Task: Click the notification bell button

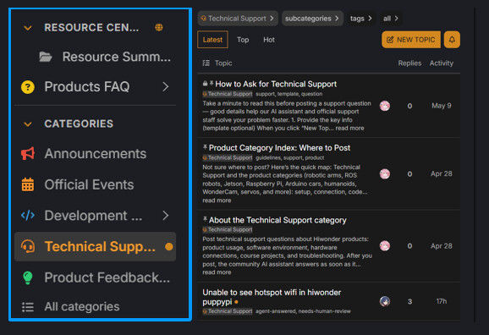Action: (x=452, y=40)
